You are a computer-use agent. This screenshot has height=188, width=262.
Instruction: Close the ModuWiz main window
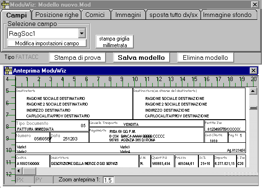tap(255, 4)
